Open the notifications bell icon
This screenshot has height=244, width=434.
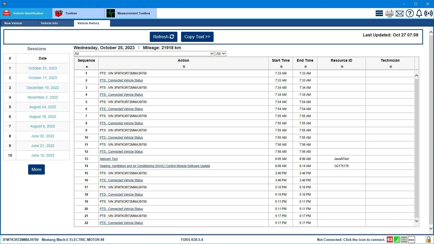point(419,13)
